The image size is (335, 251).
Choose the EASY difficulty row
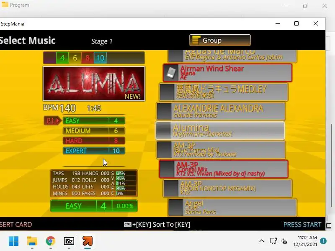(x=94, y=120)
